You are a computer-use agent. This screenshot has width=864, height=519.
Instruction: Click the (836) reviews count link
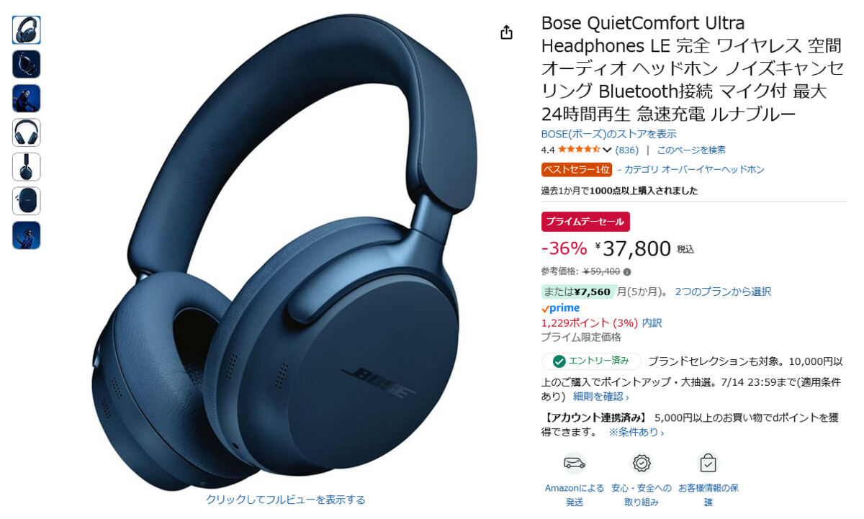627,150
